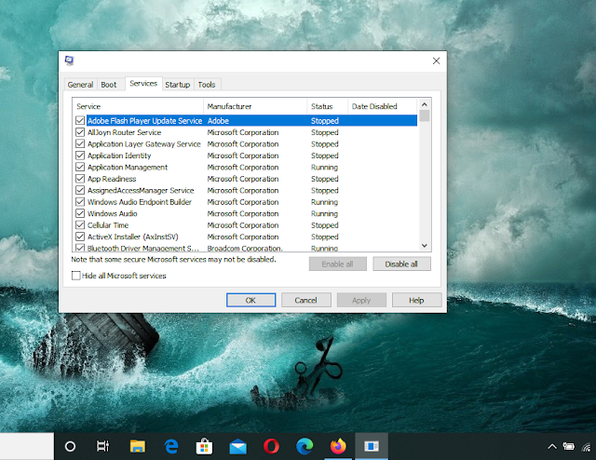Sort by Date Disabled column header
596x460 pixels.
tap(383, 106)
